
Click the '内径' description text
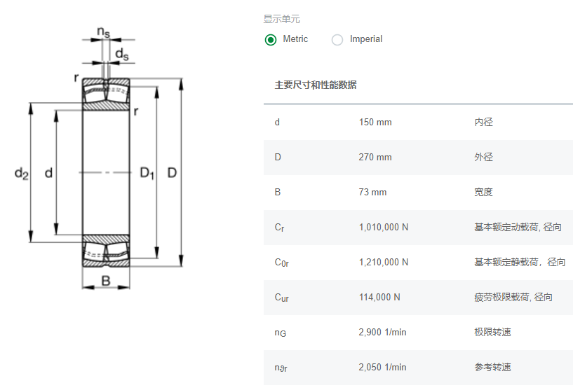coord(483,123)
